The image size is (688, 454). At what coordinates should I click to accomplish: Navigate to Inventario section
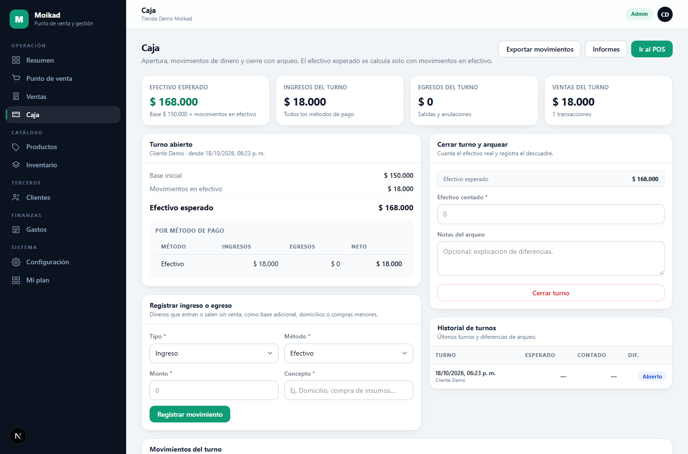[x=63, y=165]
